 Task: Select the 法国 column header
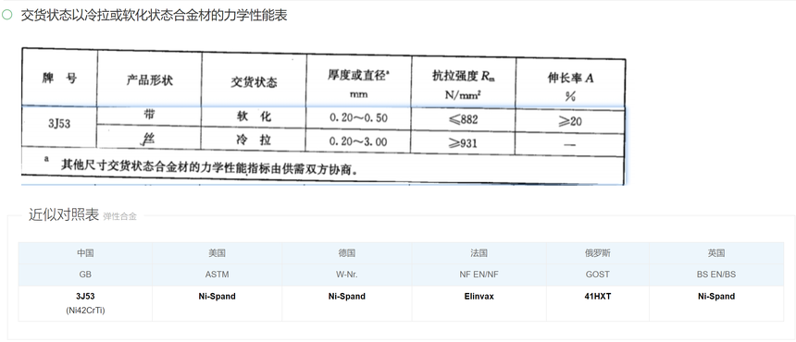pyautogui.click(x=479, y=253)
